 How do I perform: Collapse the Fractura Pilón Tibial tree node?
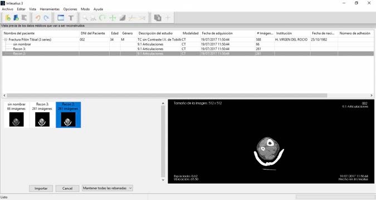(6, 39)
